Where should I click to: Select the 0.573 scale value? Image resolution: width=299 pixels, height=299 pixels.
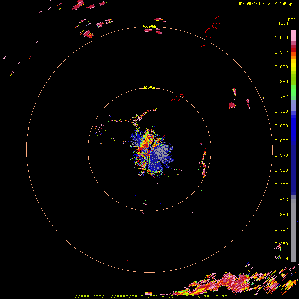point(281,155)
